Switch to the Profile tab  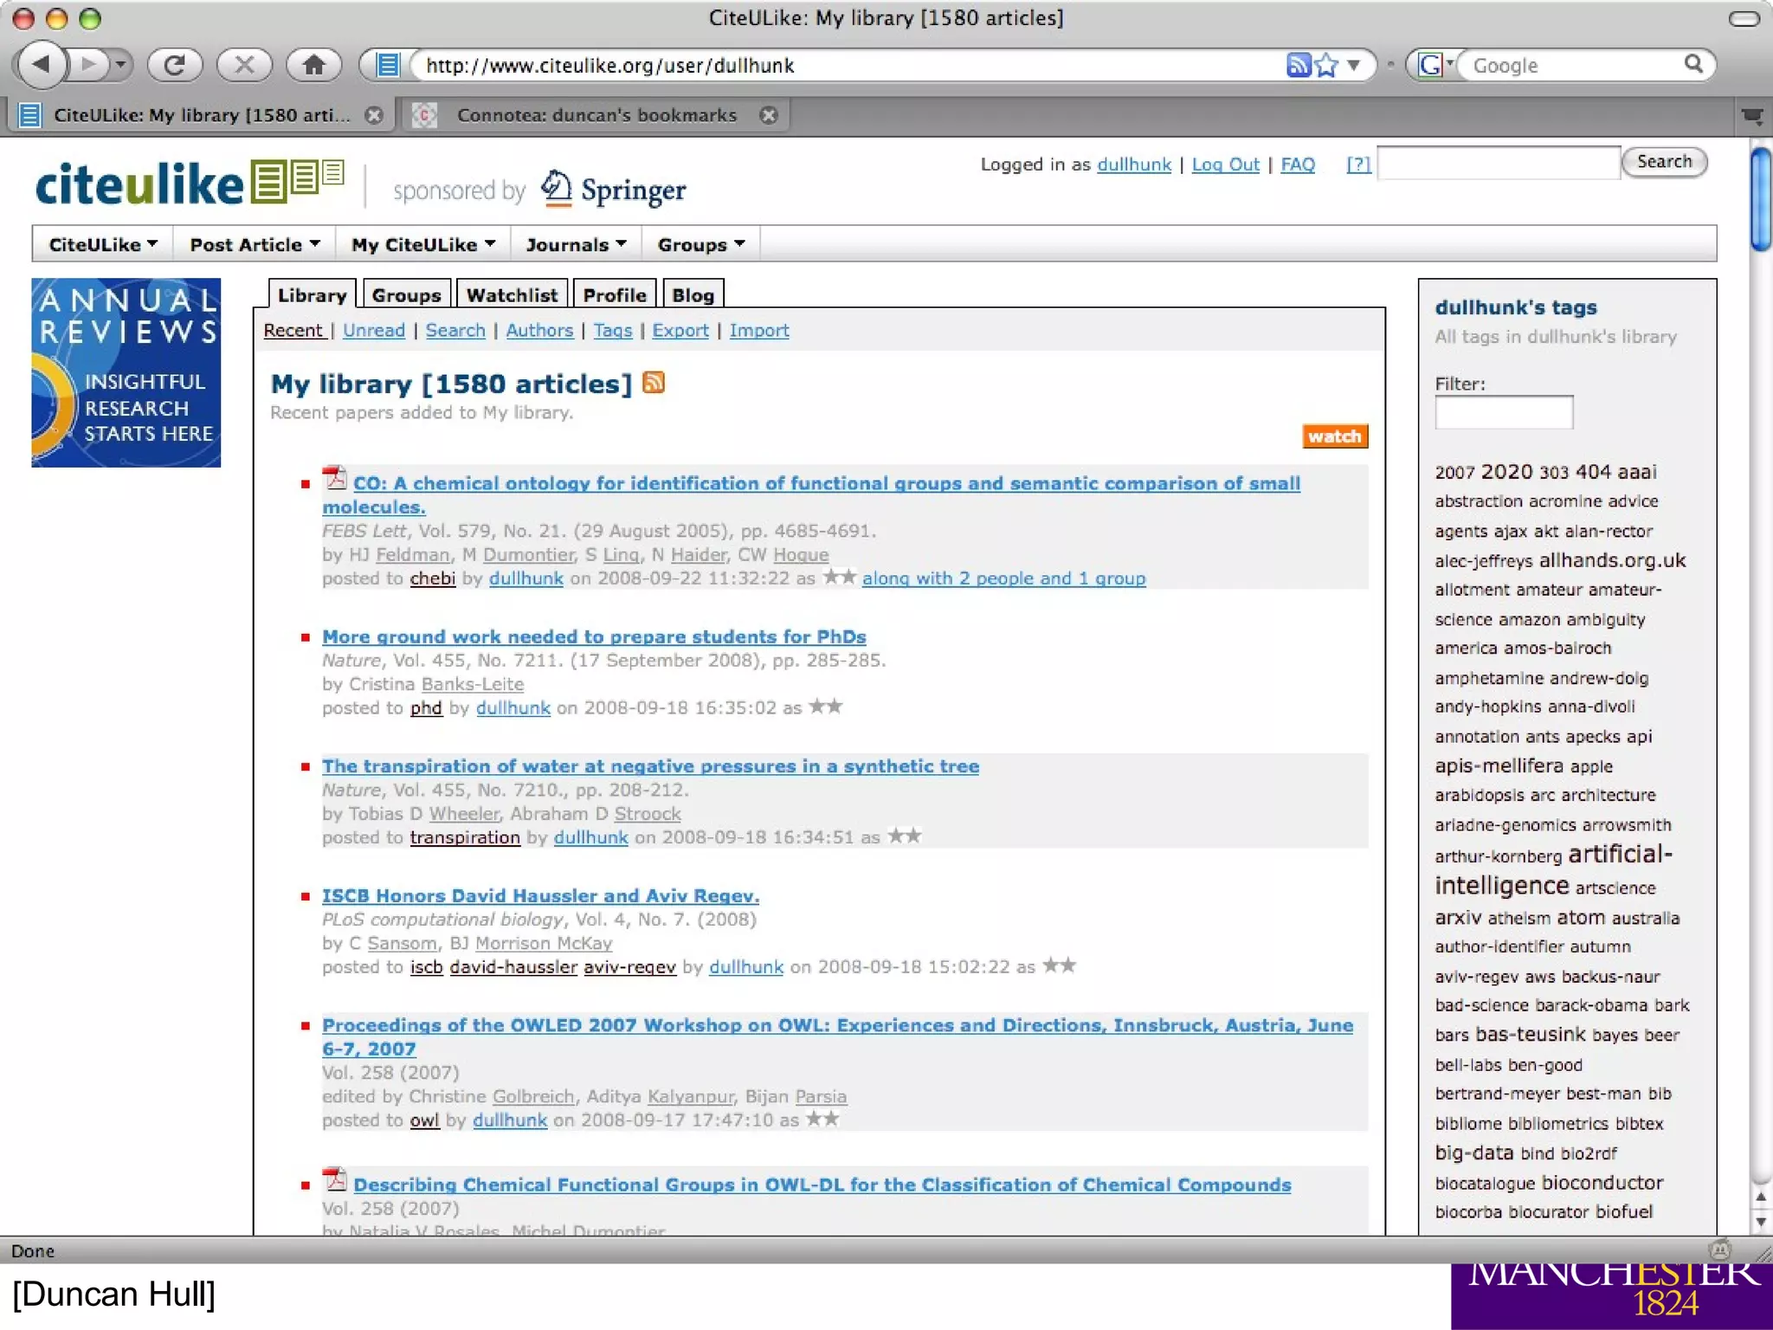pyautogui.click(x=614, y=295)
